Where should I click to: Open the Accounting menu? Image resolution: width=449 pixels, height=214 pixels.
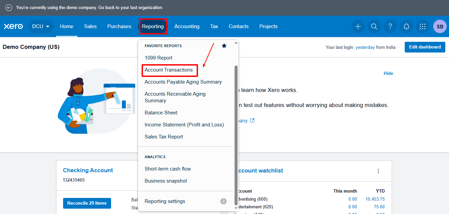[187, 26]
